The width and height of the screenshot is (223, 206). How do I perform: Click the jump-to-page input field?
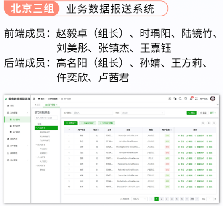210,199
